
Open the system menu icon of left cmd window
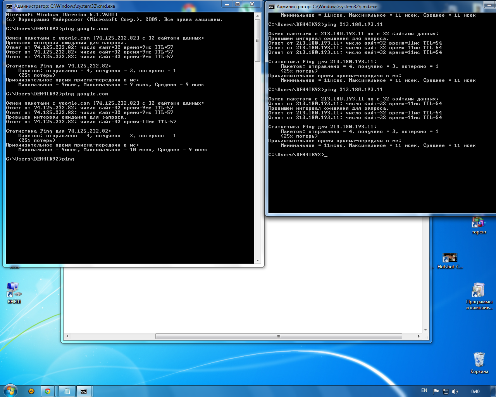[9, 6]
